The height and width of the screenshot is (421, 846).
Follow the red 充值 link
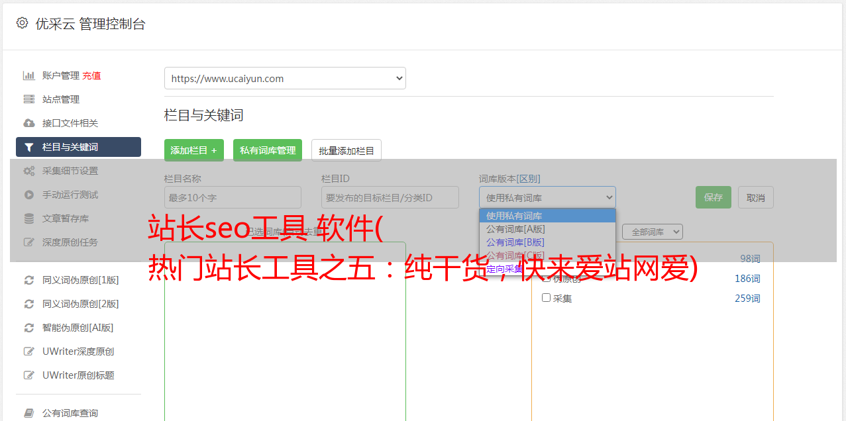91,75
